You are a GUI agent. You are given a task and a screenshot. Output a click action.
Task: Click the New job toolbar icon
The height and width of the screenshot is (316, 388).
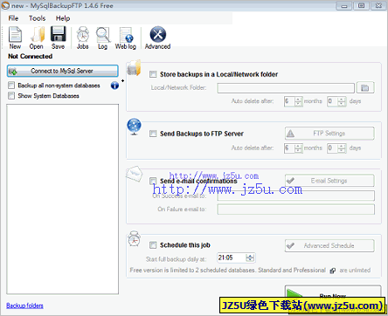click(x=15, y=38)
